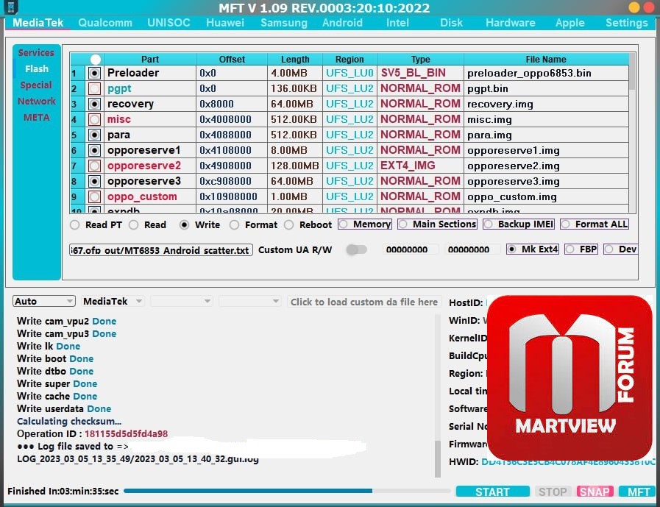660x507 pixels.
Task: Click the recovery.img file name cell
Action: pyautogui.click(x=546, y=104)
